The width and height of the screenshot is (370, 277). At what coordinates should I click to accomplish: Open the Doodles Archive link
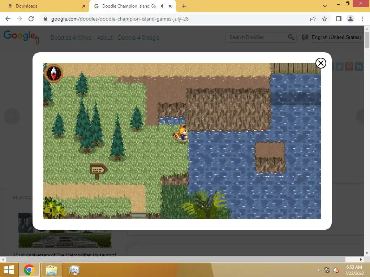pyautogui.click(x=71, y=38)
